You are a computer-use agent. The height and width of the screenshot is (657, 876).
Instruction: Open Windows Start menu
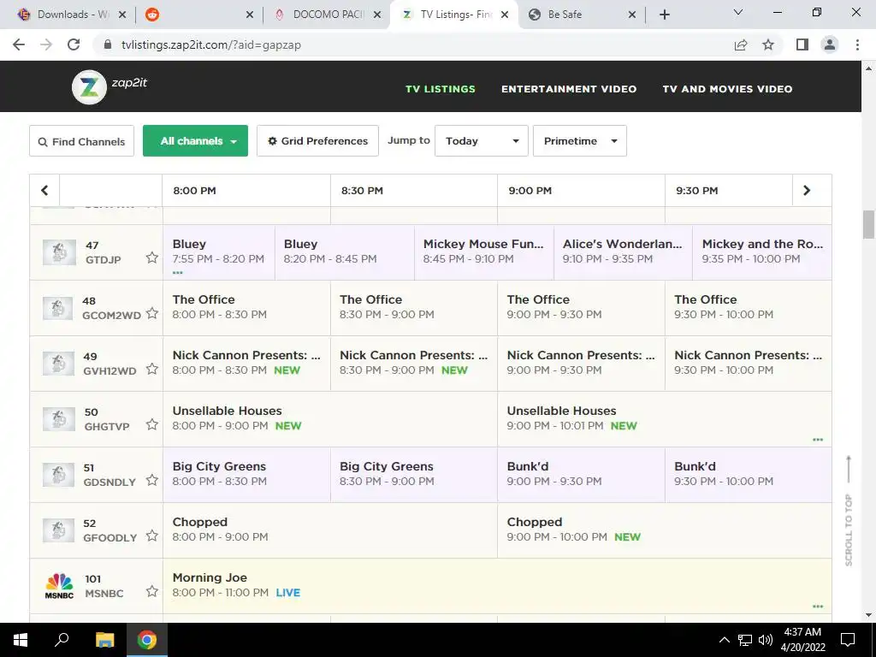21,640
